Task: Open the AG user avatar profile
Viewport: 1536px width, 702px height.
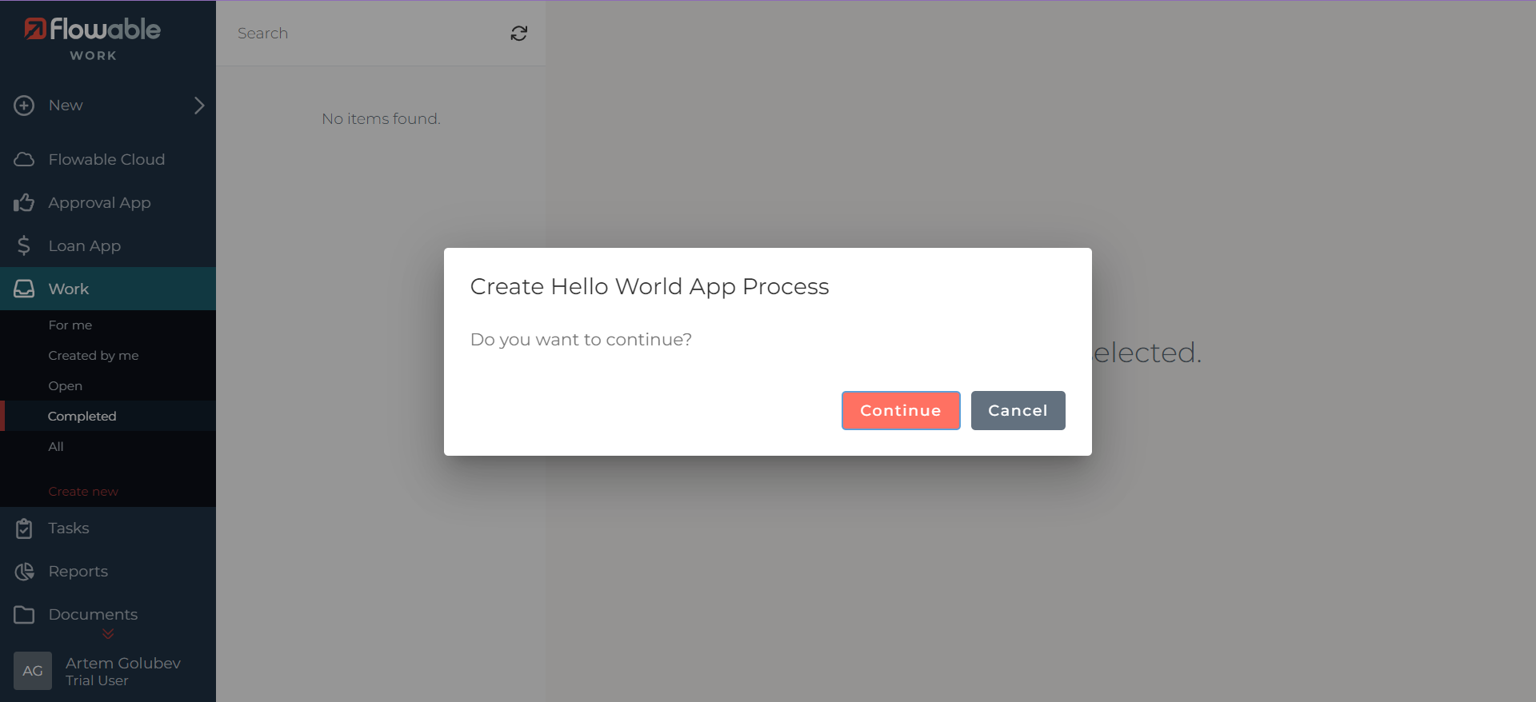Action: pyautogui.click(x=33, y=671)
